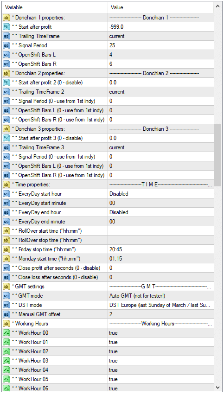The height and width of the screenshot is (395, 224).
Task: Toggle the WorkHour 02 true value
Action: tap(161, 352)
